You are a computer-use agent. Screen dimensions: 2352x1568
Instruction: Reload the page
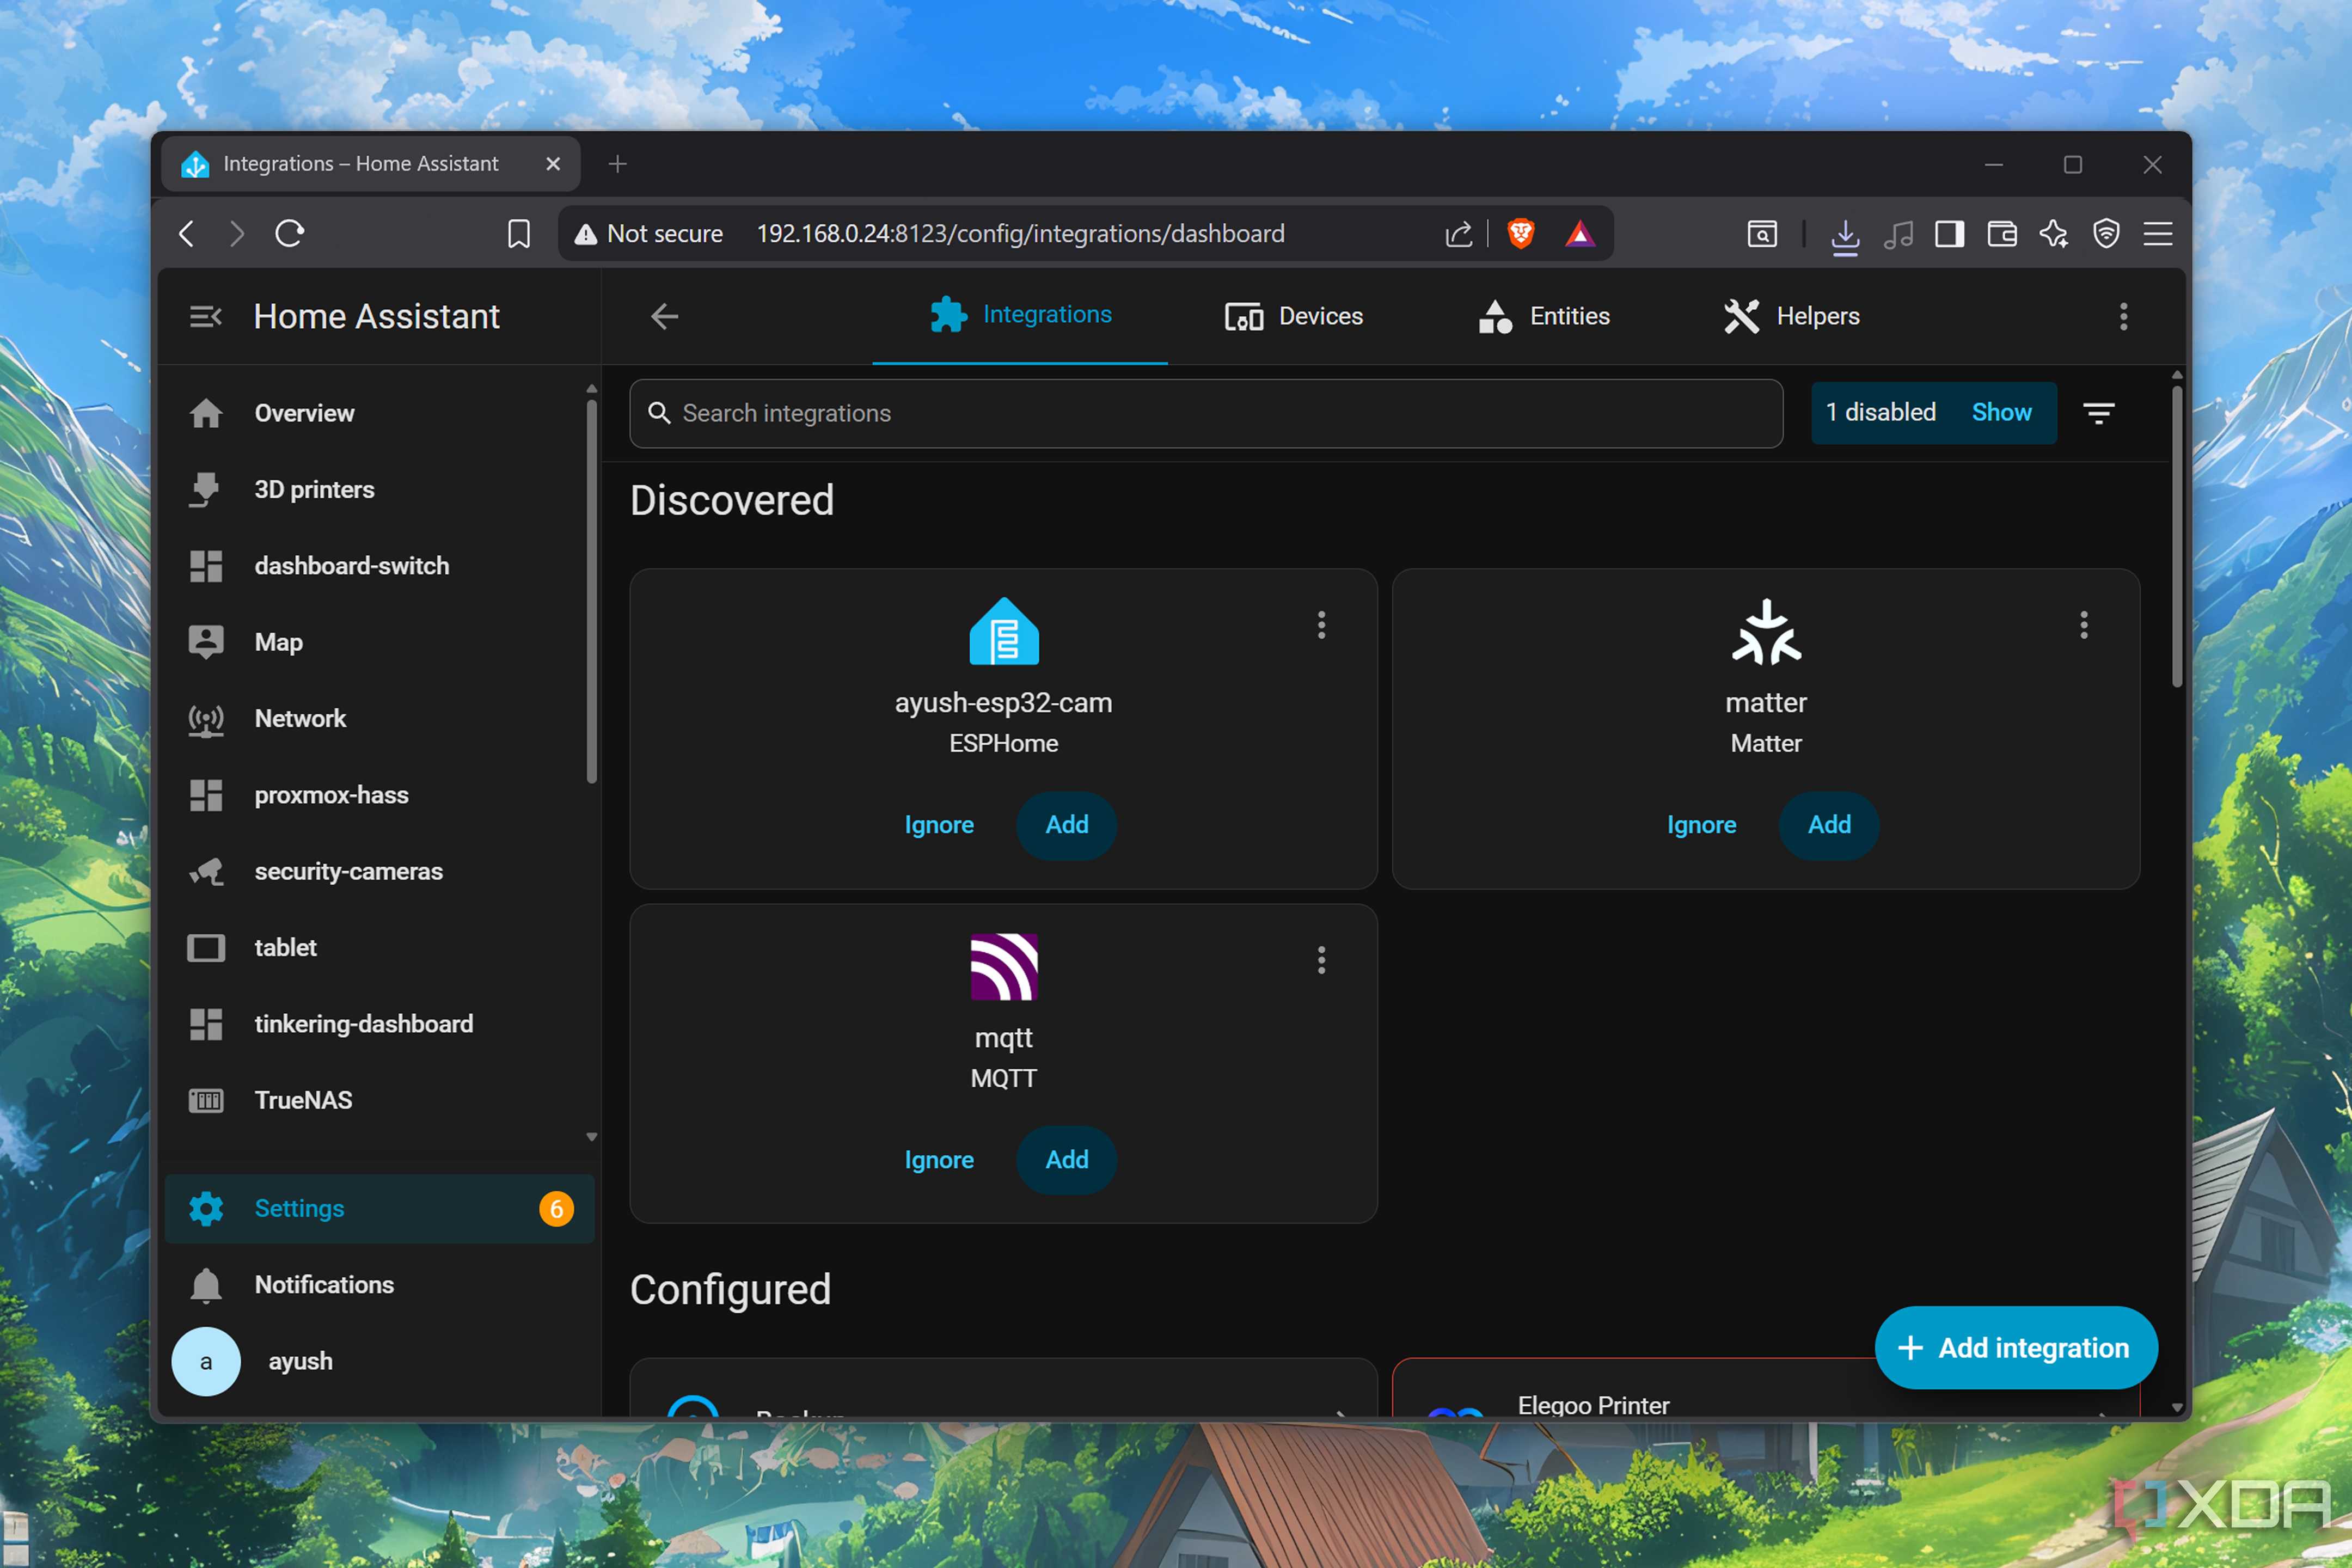(290, 234)
